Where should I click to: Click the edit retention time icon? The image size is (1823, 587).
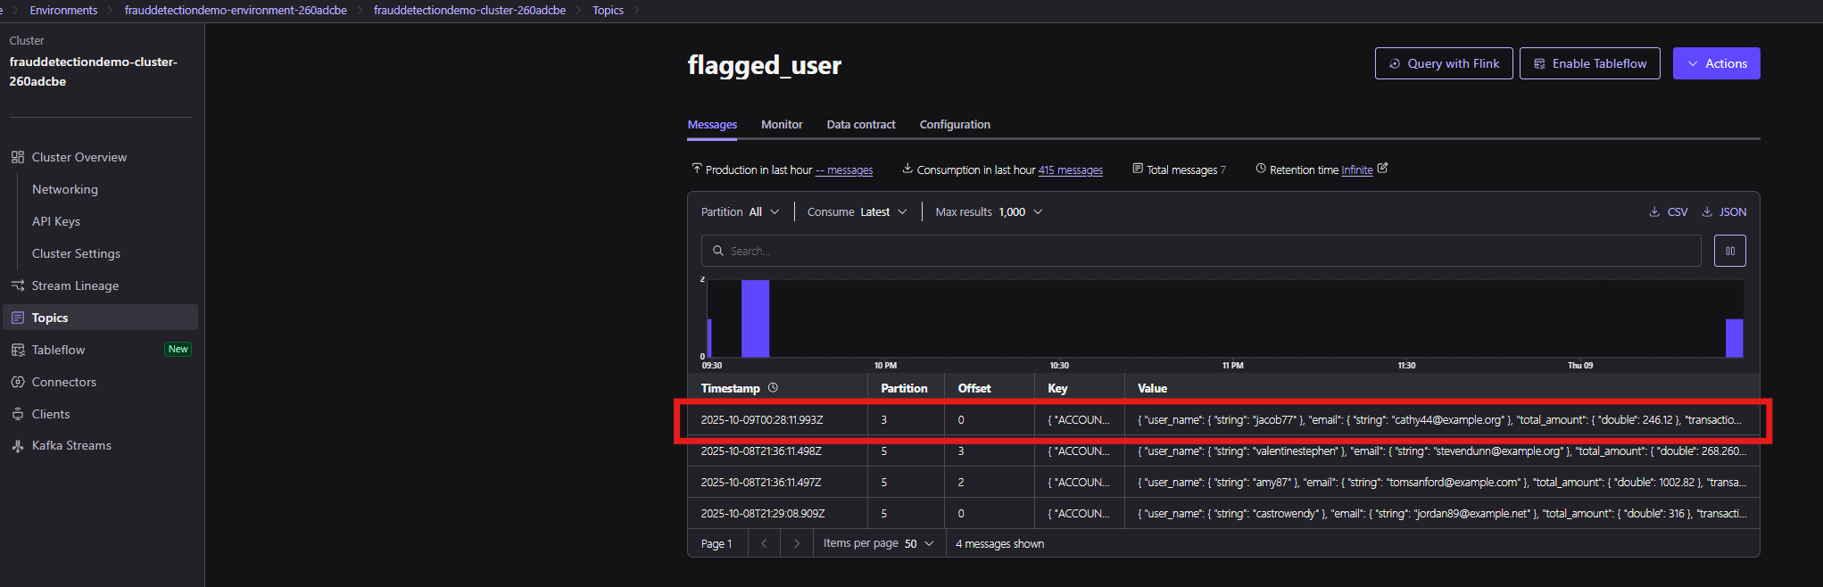coord(1382,168)
